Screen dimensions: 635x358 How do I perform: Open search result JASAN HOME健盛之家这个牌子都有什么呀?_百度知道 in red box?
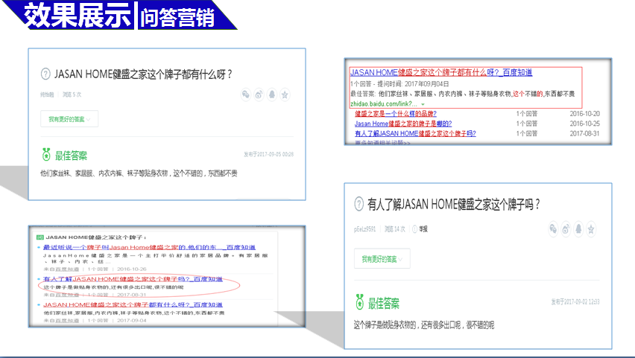pyautogui.click(x=441, y=72)
